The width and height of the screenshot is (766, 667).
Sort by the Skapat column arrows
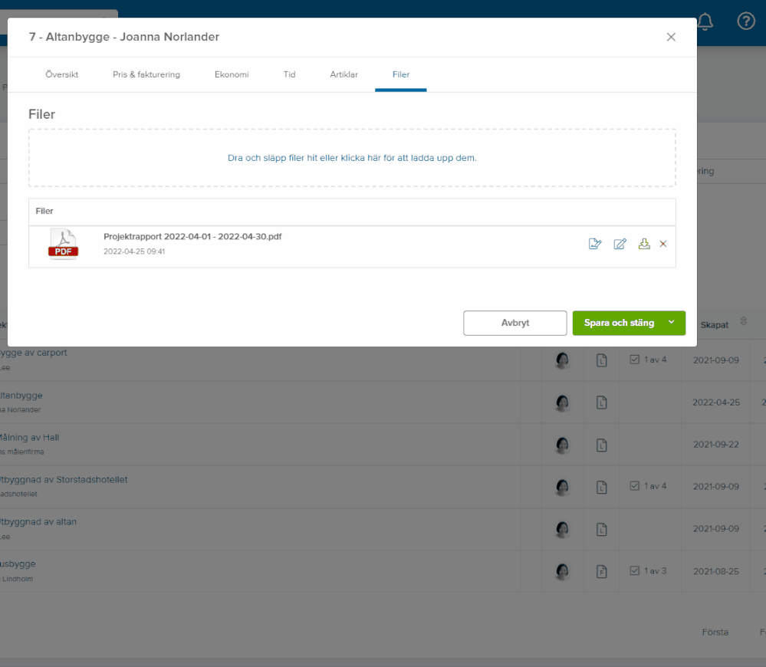point(744,321)
